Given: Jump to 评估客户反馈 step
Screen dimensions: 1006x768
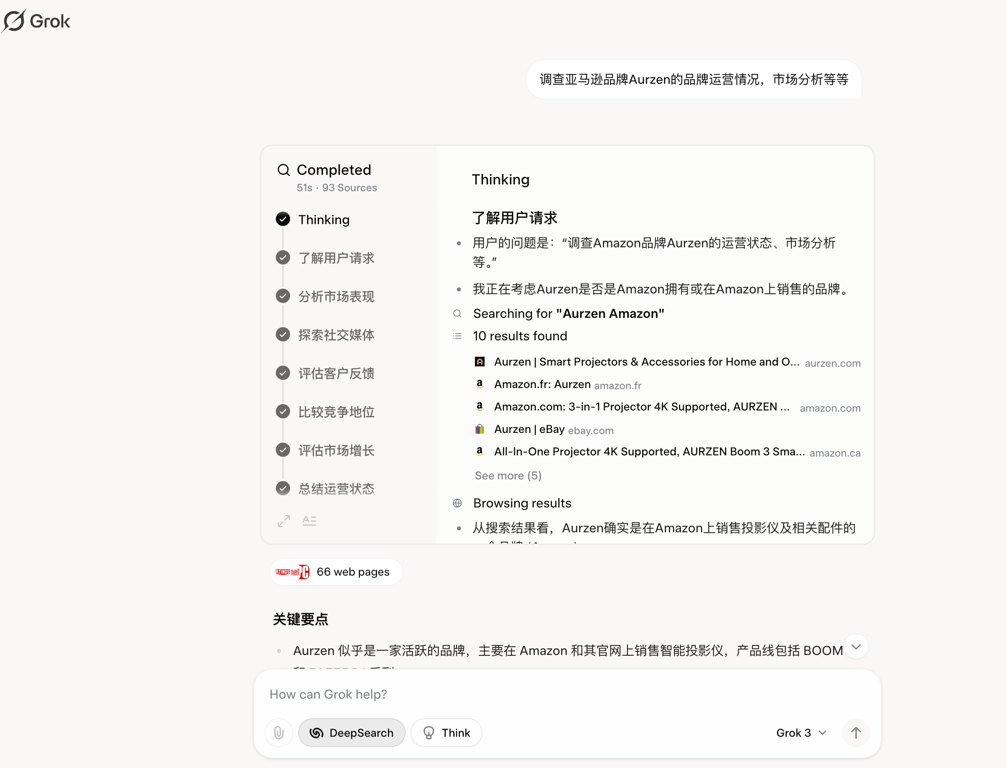Looking at the screenshot, I should click(x=336, y=373).
